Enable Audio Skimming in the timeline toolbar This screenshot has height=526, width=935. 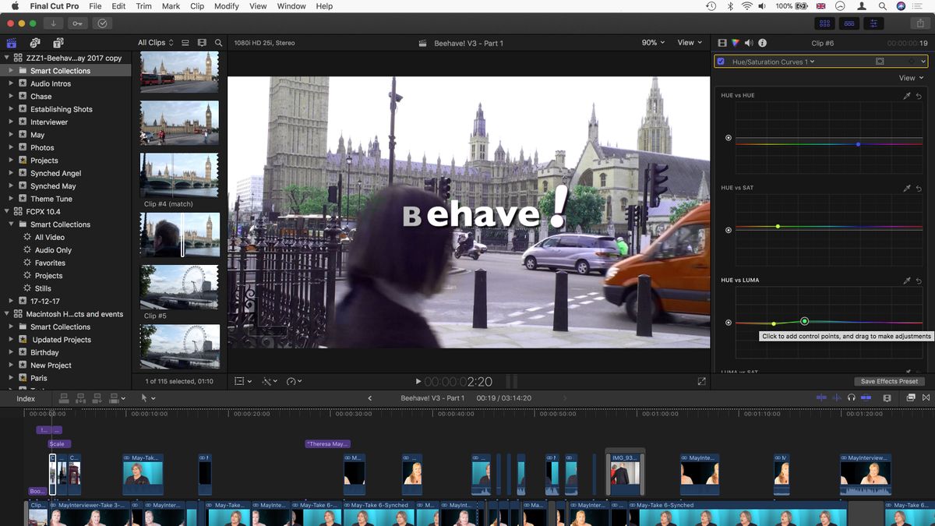tap(836, 397)
